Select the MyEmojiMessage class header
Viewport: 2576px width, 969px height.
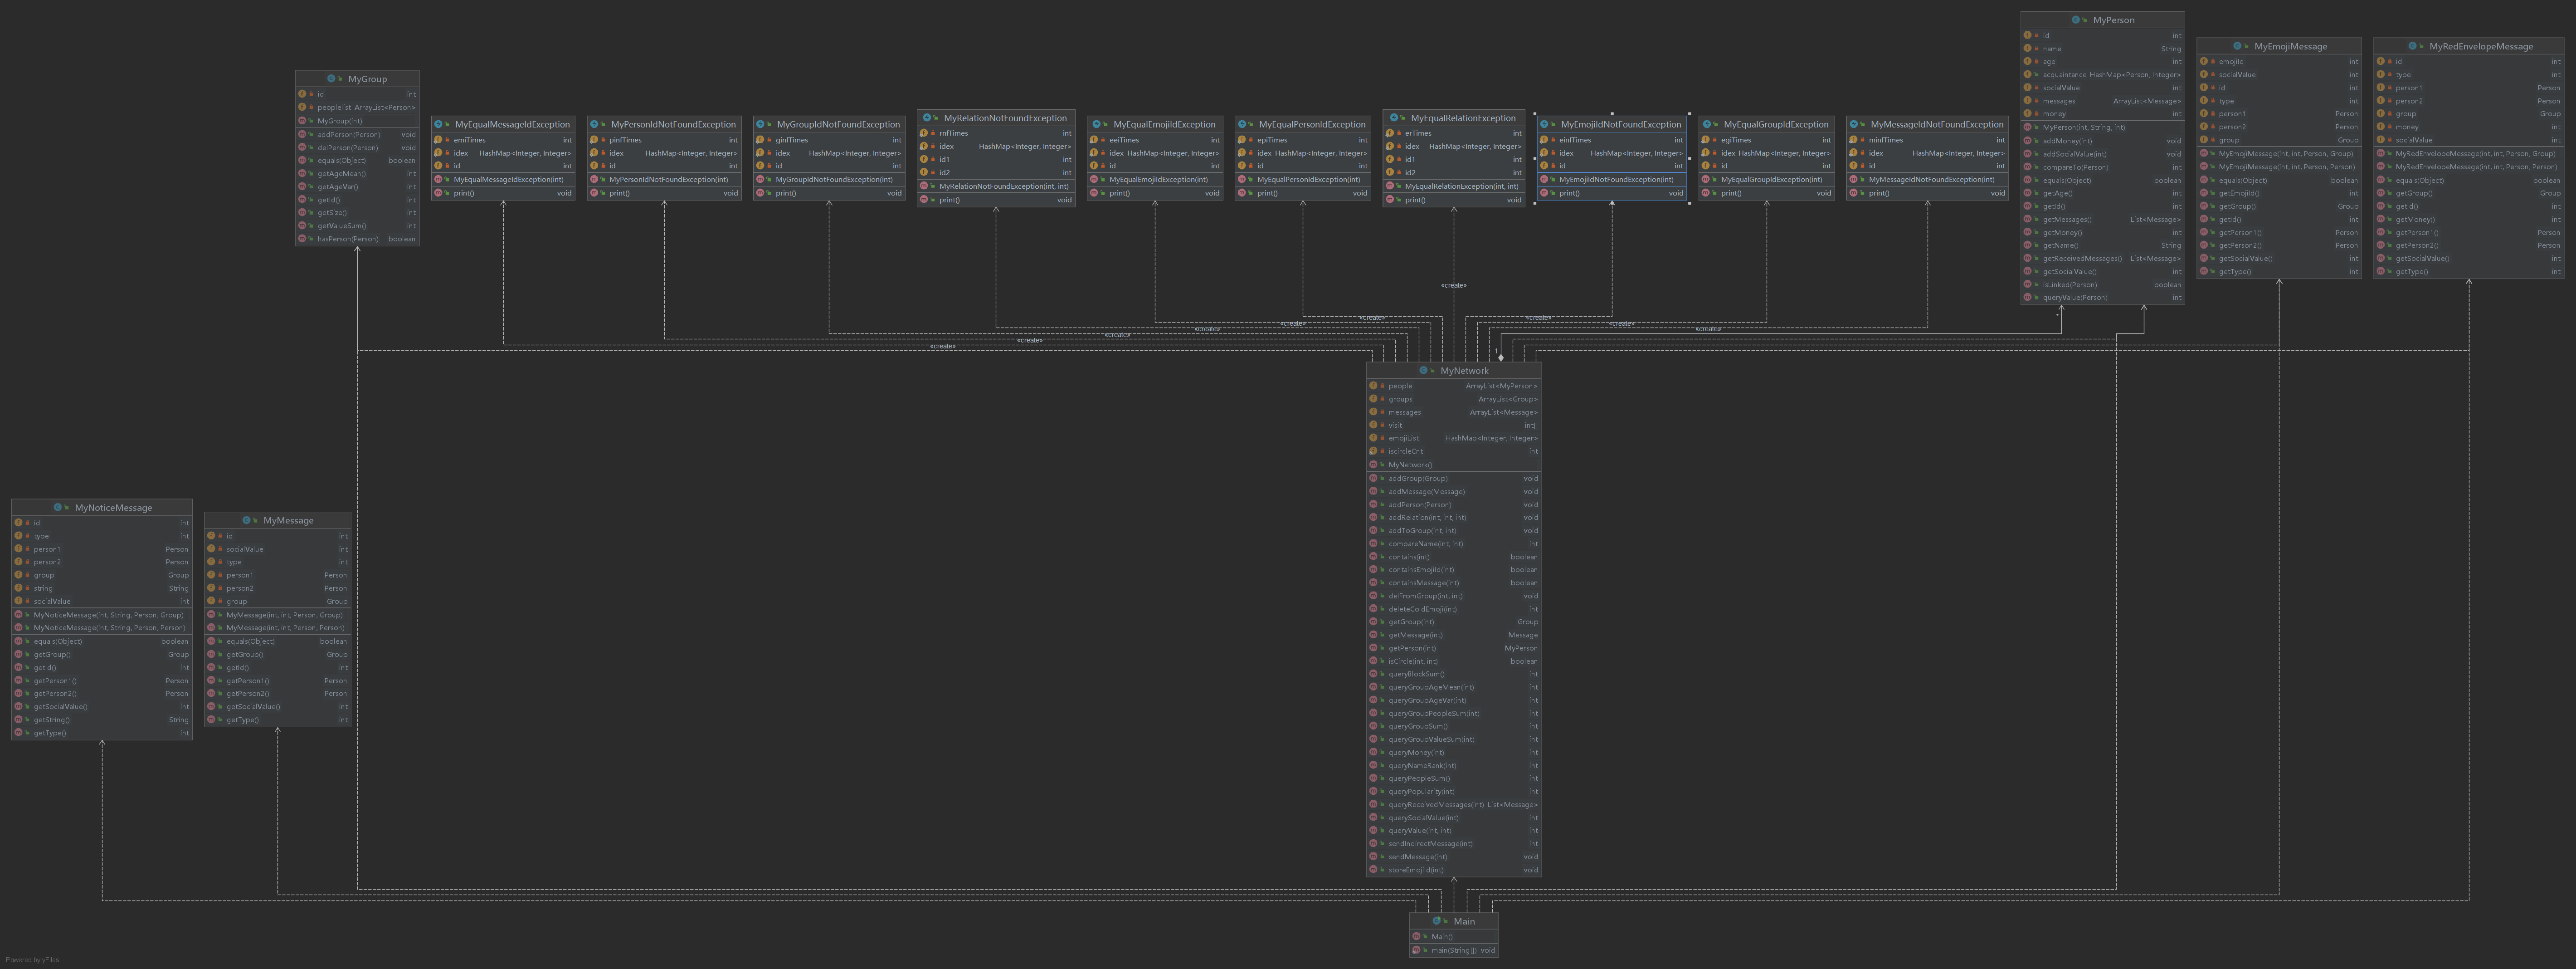click(2290, 46)
